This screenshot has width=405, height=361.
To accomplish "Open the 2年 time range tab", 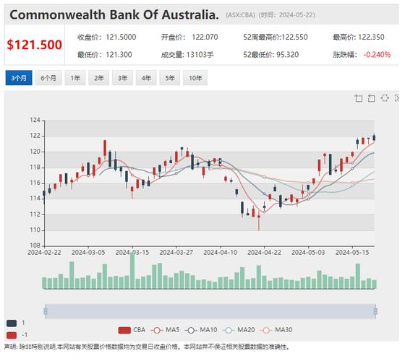I will coord(98,78).
